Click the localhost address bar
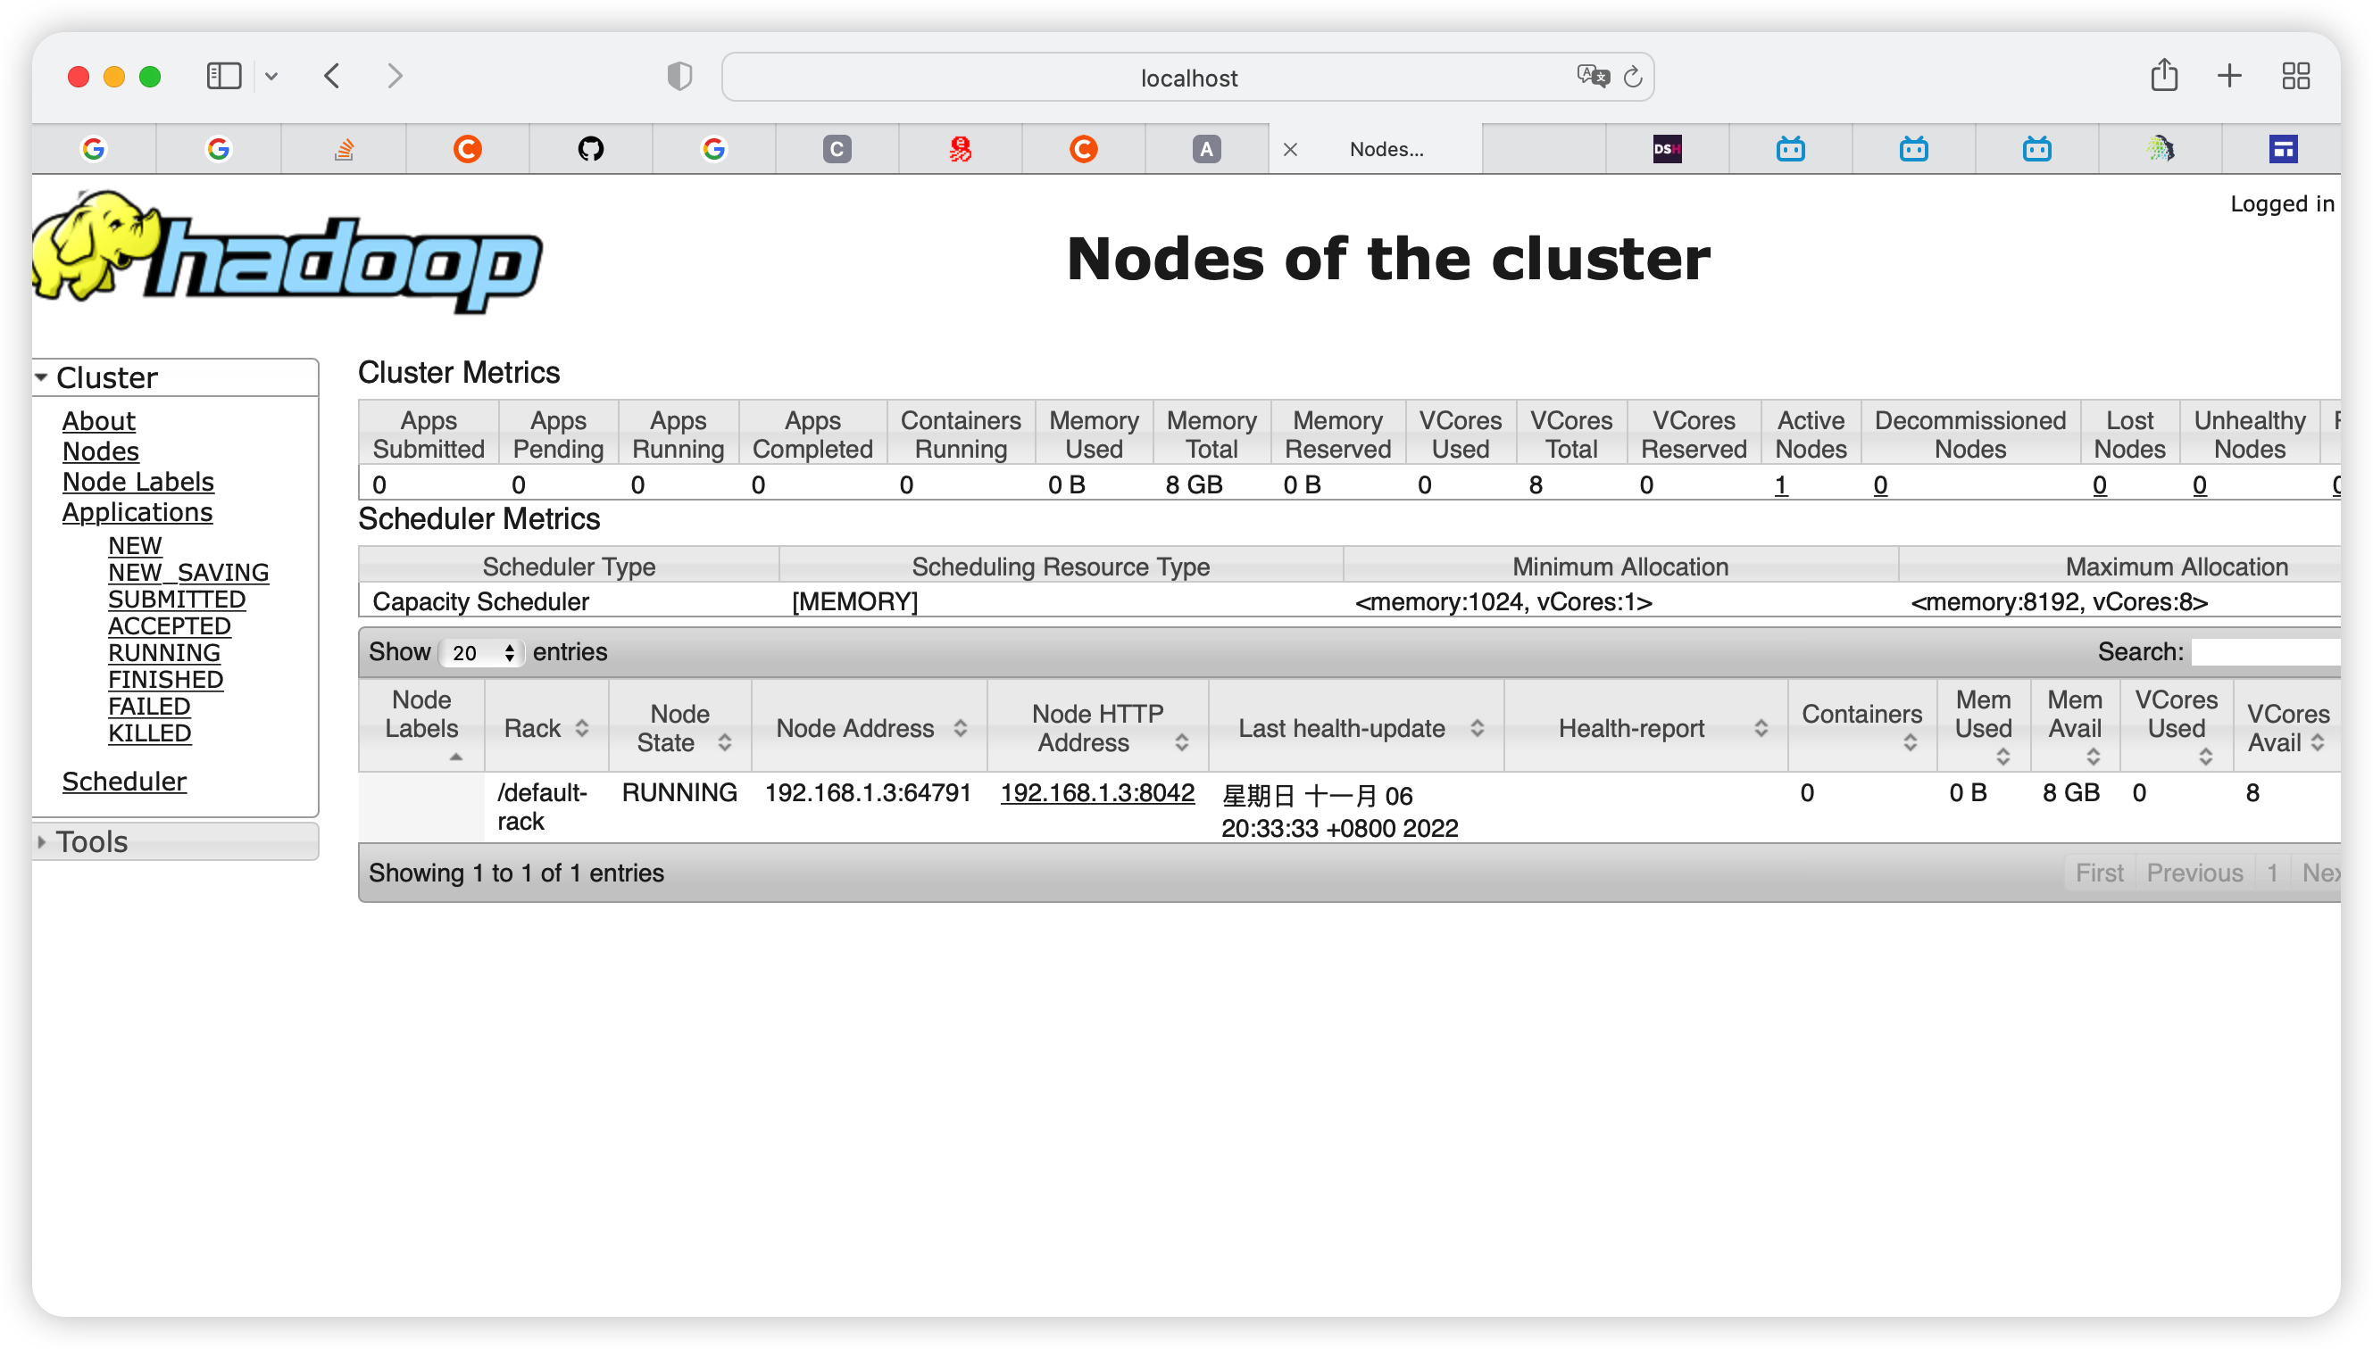This screenshot has height=1349, width=2373. coord(1187,78)
